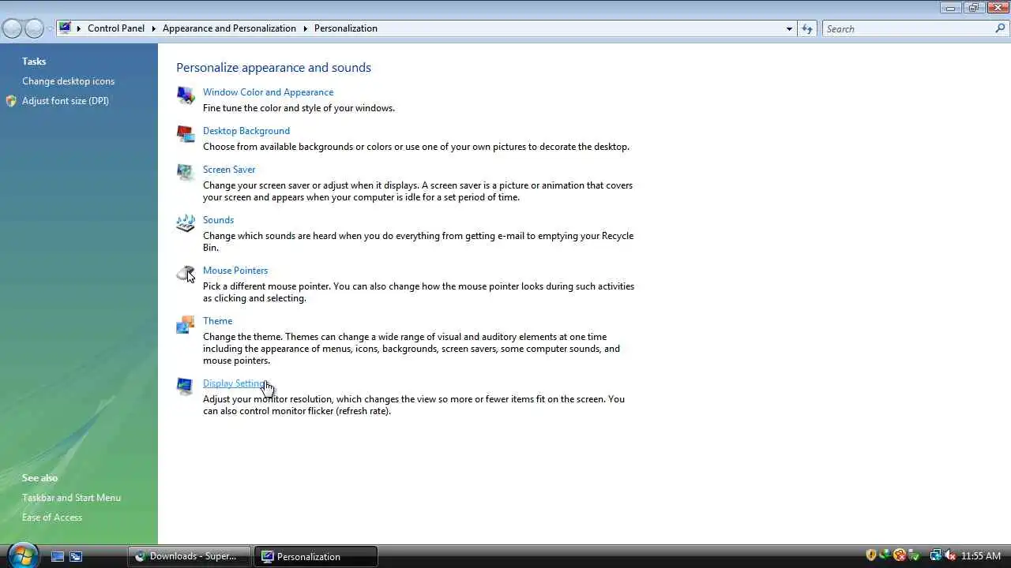This screenshot has height=568, width=1011.
Task: Open Screen Saver link
Action: click(229, 170)
